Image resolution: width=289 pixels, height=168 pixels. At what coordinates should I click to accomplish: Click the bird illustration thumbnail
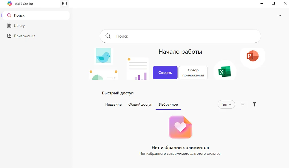tap(103, 55)
